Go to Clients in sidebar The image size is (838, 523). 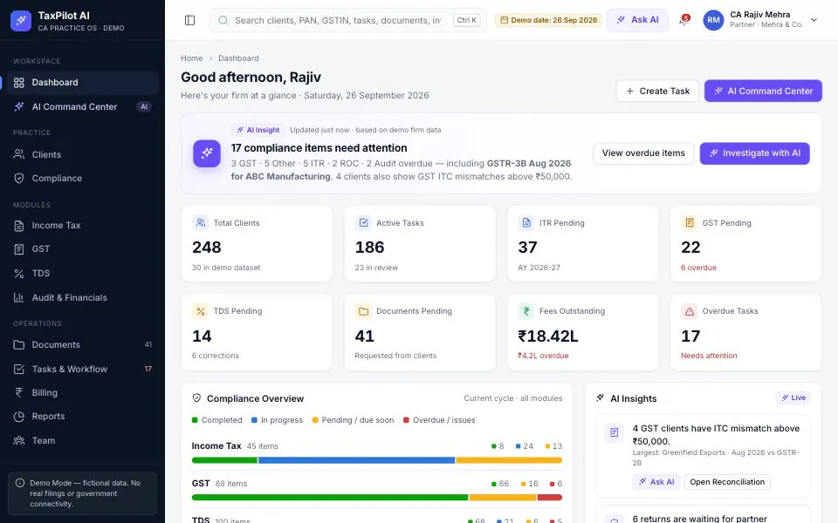(x=82, y=154)
